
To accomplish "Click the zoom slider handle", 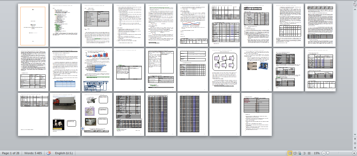I will (328, 153).
